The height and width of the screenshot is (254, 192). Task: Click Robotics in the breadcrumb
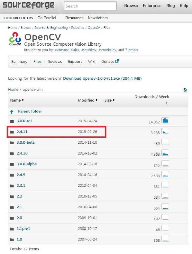(x=78, y=28)
